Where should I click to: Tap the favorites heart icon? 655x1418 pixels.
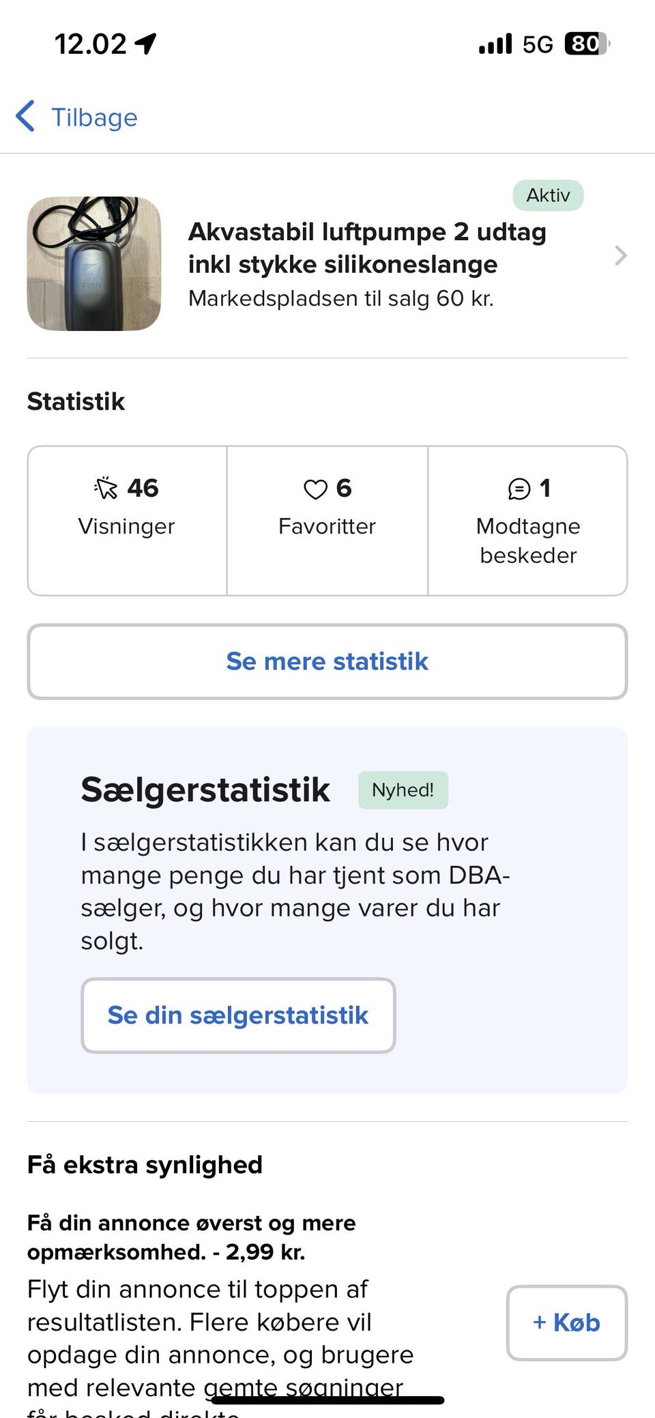click(x=315, y=489)
